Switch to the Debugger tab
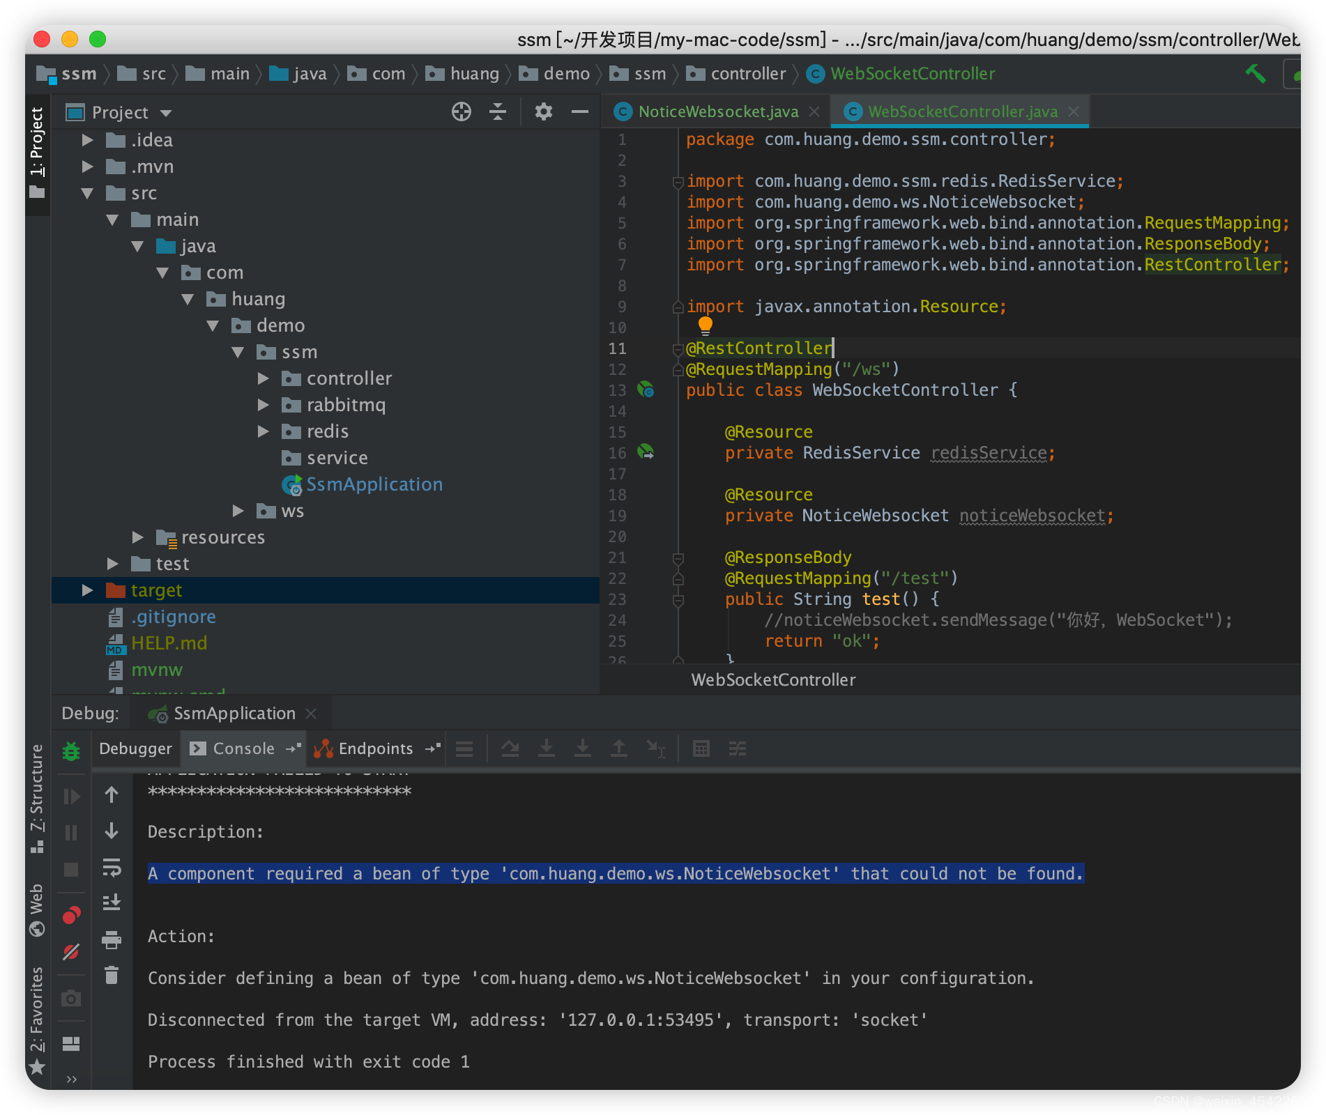Screen dimensions: 1326x1115 [135, 748]
